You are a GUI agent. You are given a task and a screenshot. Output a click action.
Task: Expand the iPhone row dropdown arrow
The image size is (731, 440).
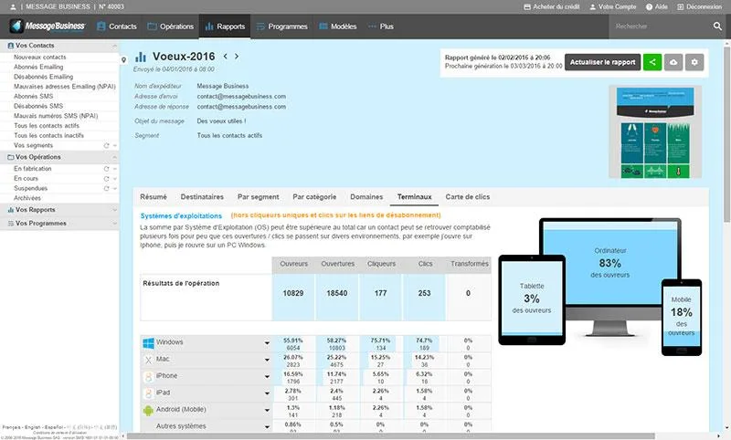pyautogui.click(x=267, y=377)
